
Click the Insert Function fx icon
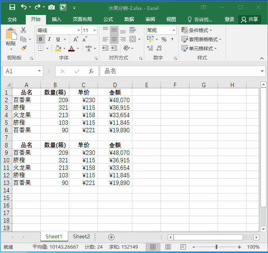pyautogui.click(x=91, y=71)
